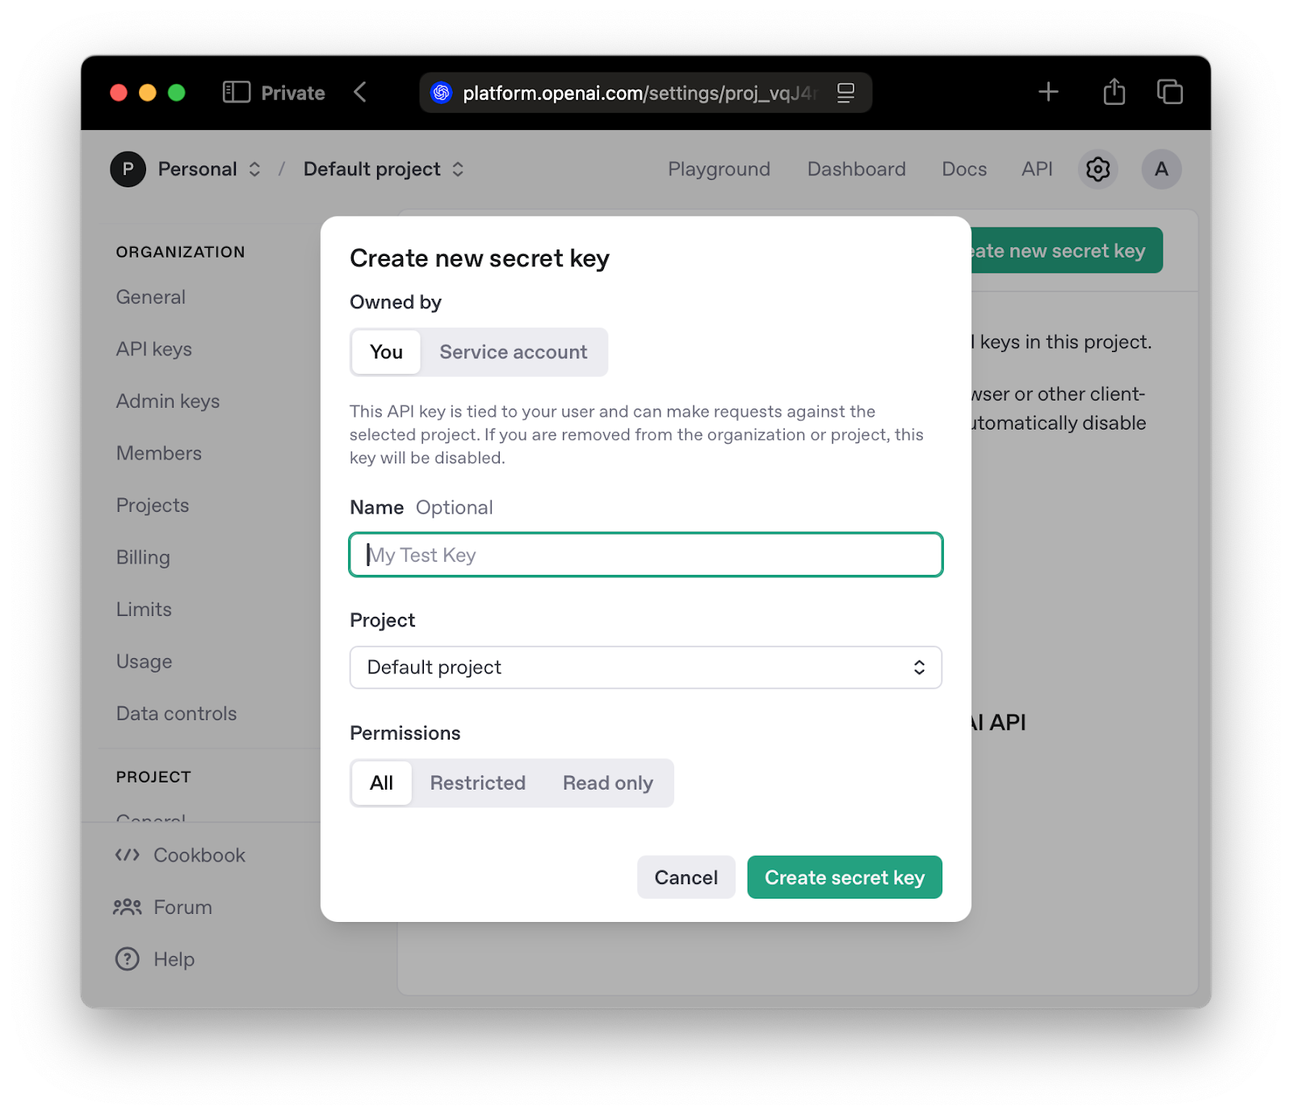
Task: Focus the key Name input field
Action: [x=646, y=555]
